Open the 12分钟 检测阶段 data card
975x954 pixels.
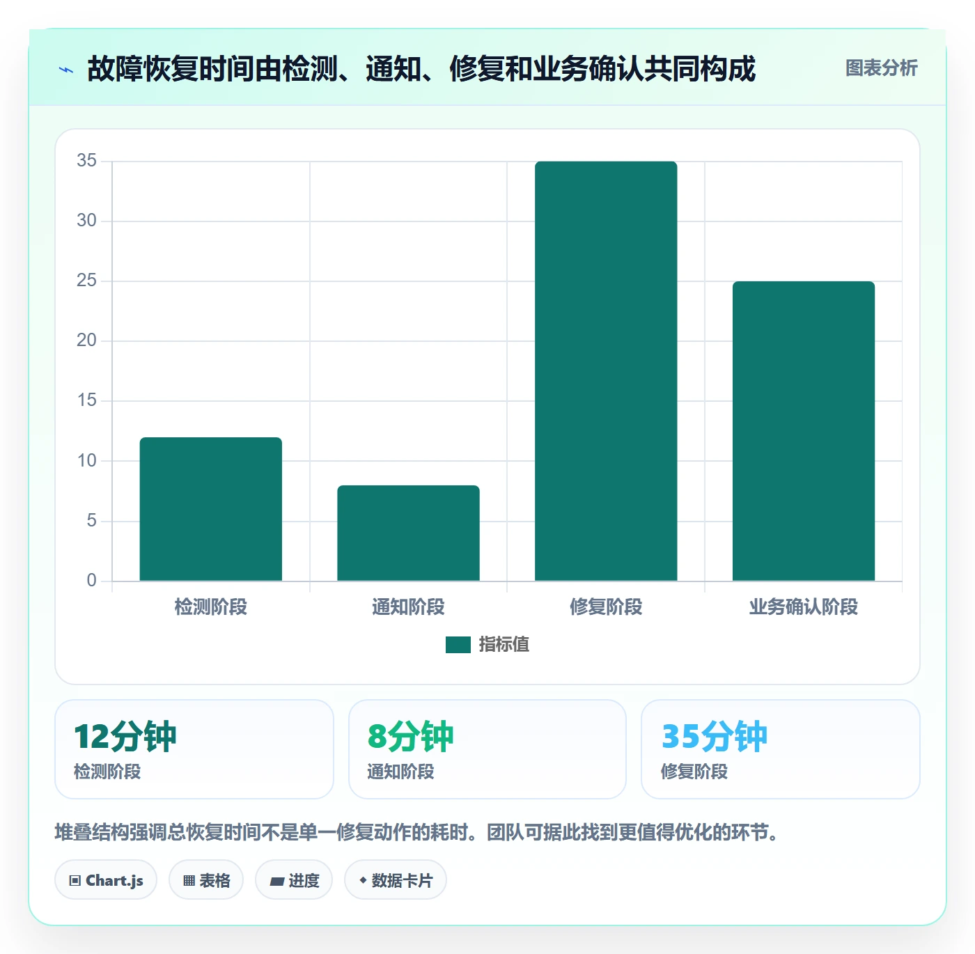tap(194, 749)
